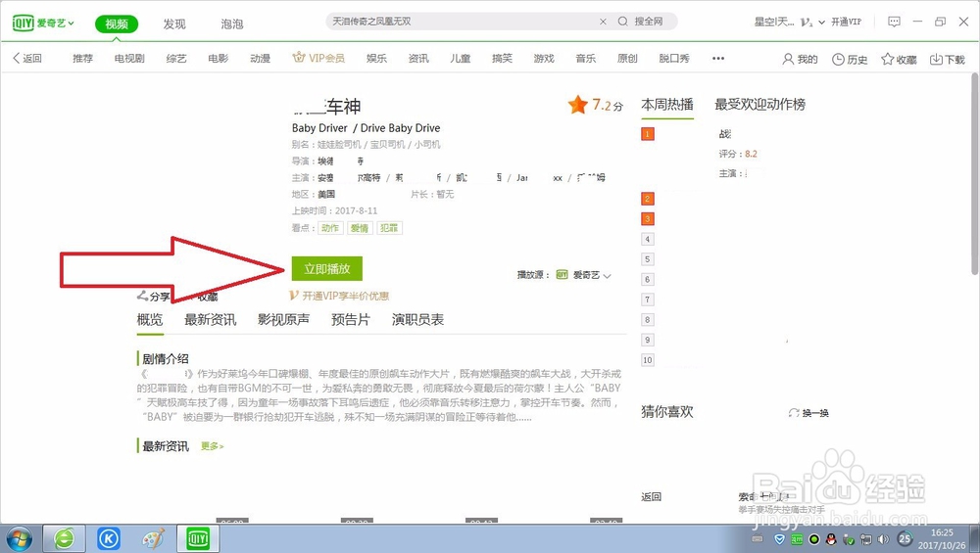Switch to 最受欢迎动作榜 ranking tab
Viewport: 980px width, 553px height.
[x=760, y=104]
